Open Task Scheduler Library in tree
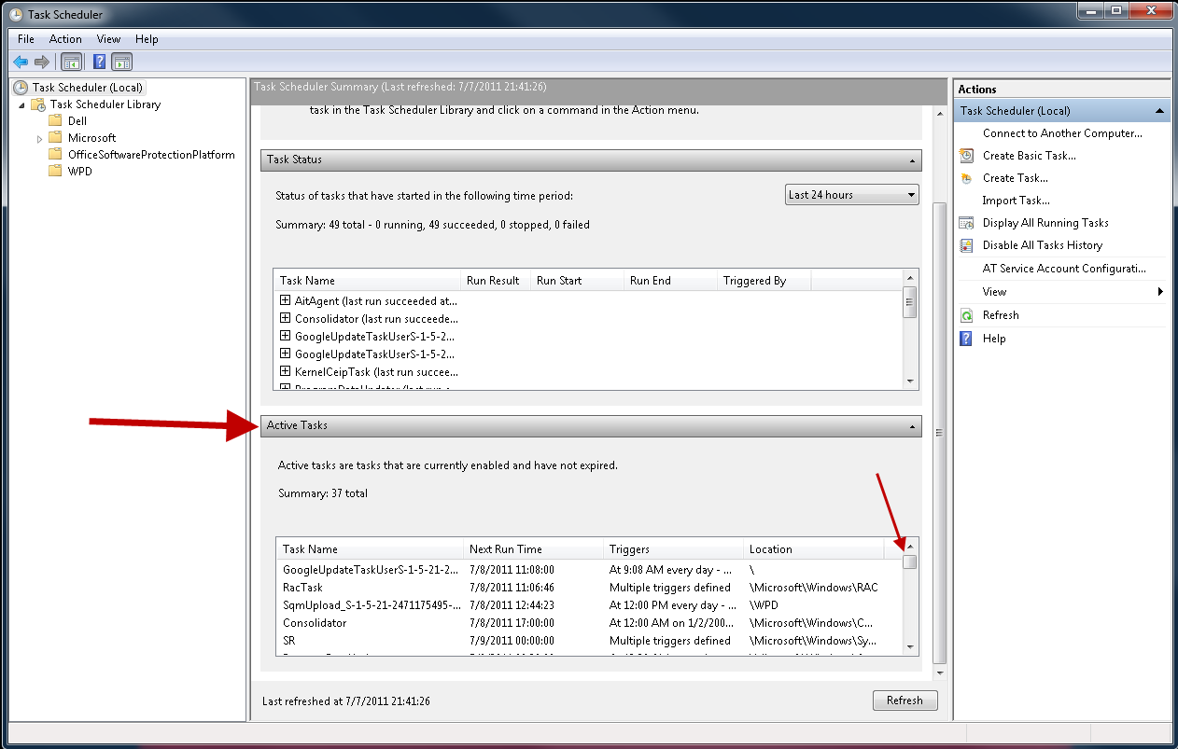Viewport: 1178px width, 749px height. 105,104
